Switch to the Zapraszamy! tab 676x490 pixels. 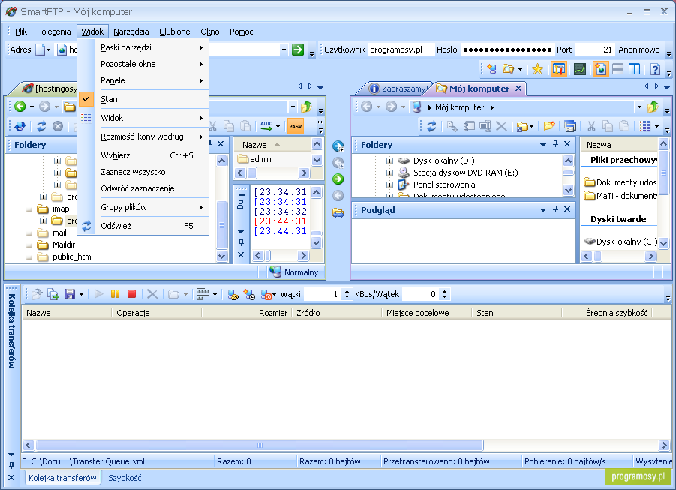[399, 89]
